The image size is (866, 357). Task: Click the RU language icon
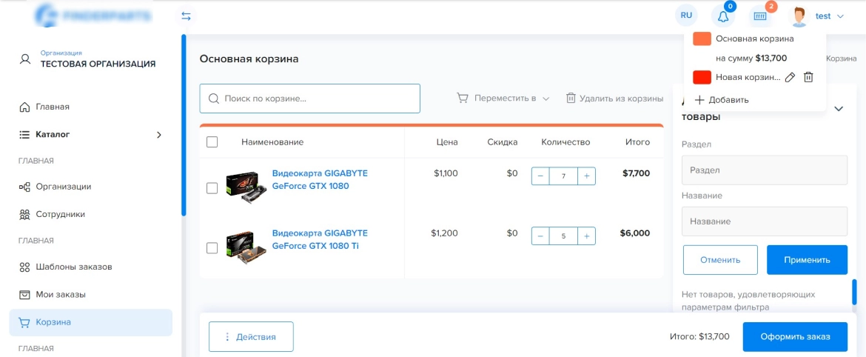click(686, 16)
